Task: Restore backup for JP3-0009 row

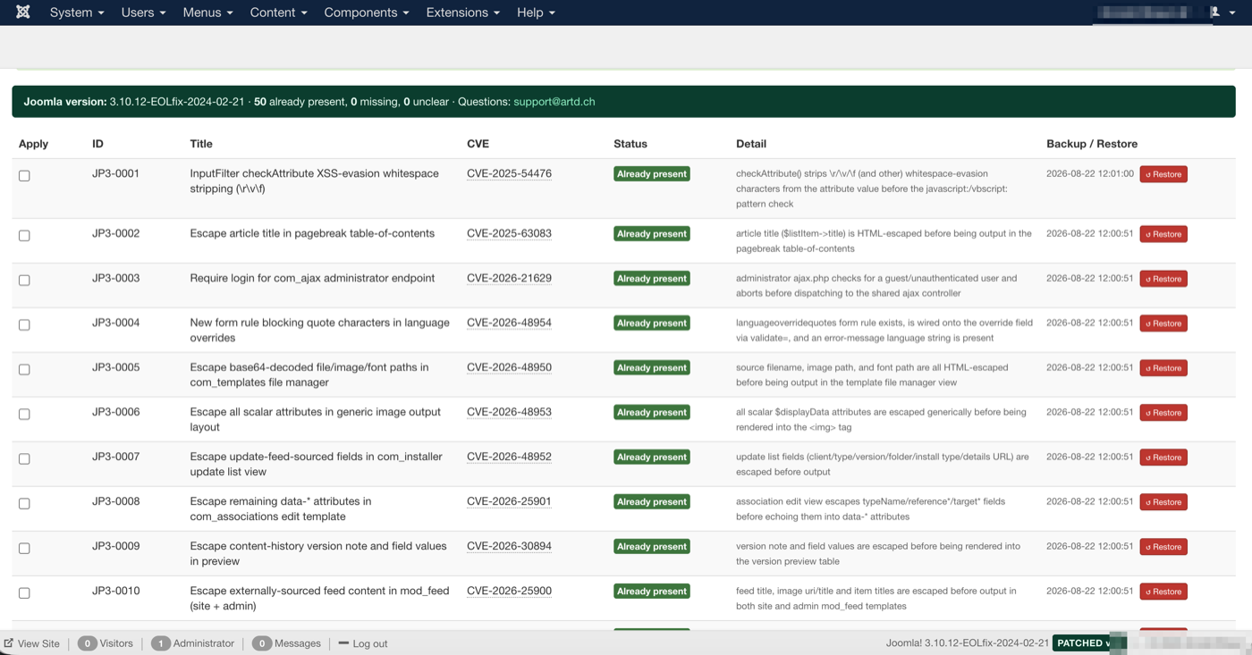Action: 1163,547
